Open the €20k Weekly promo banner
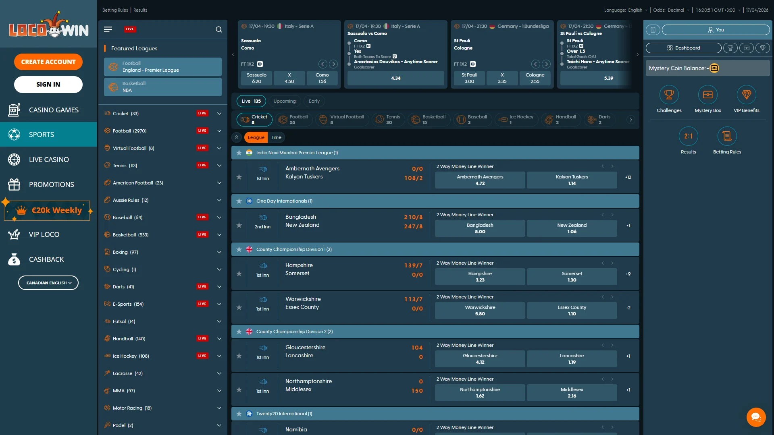This screenshot has height=435, width=774. [x=48, y=210]
